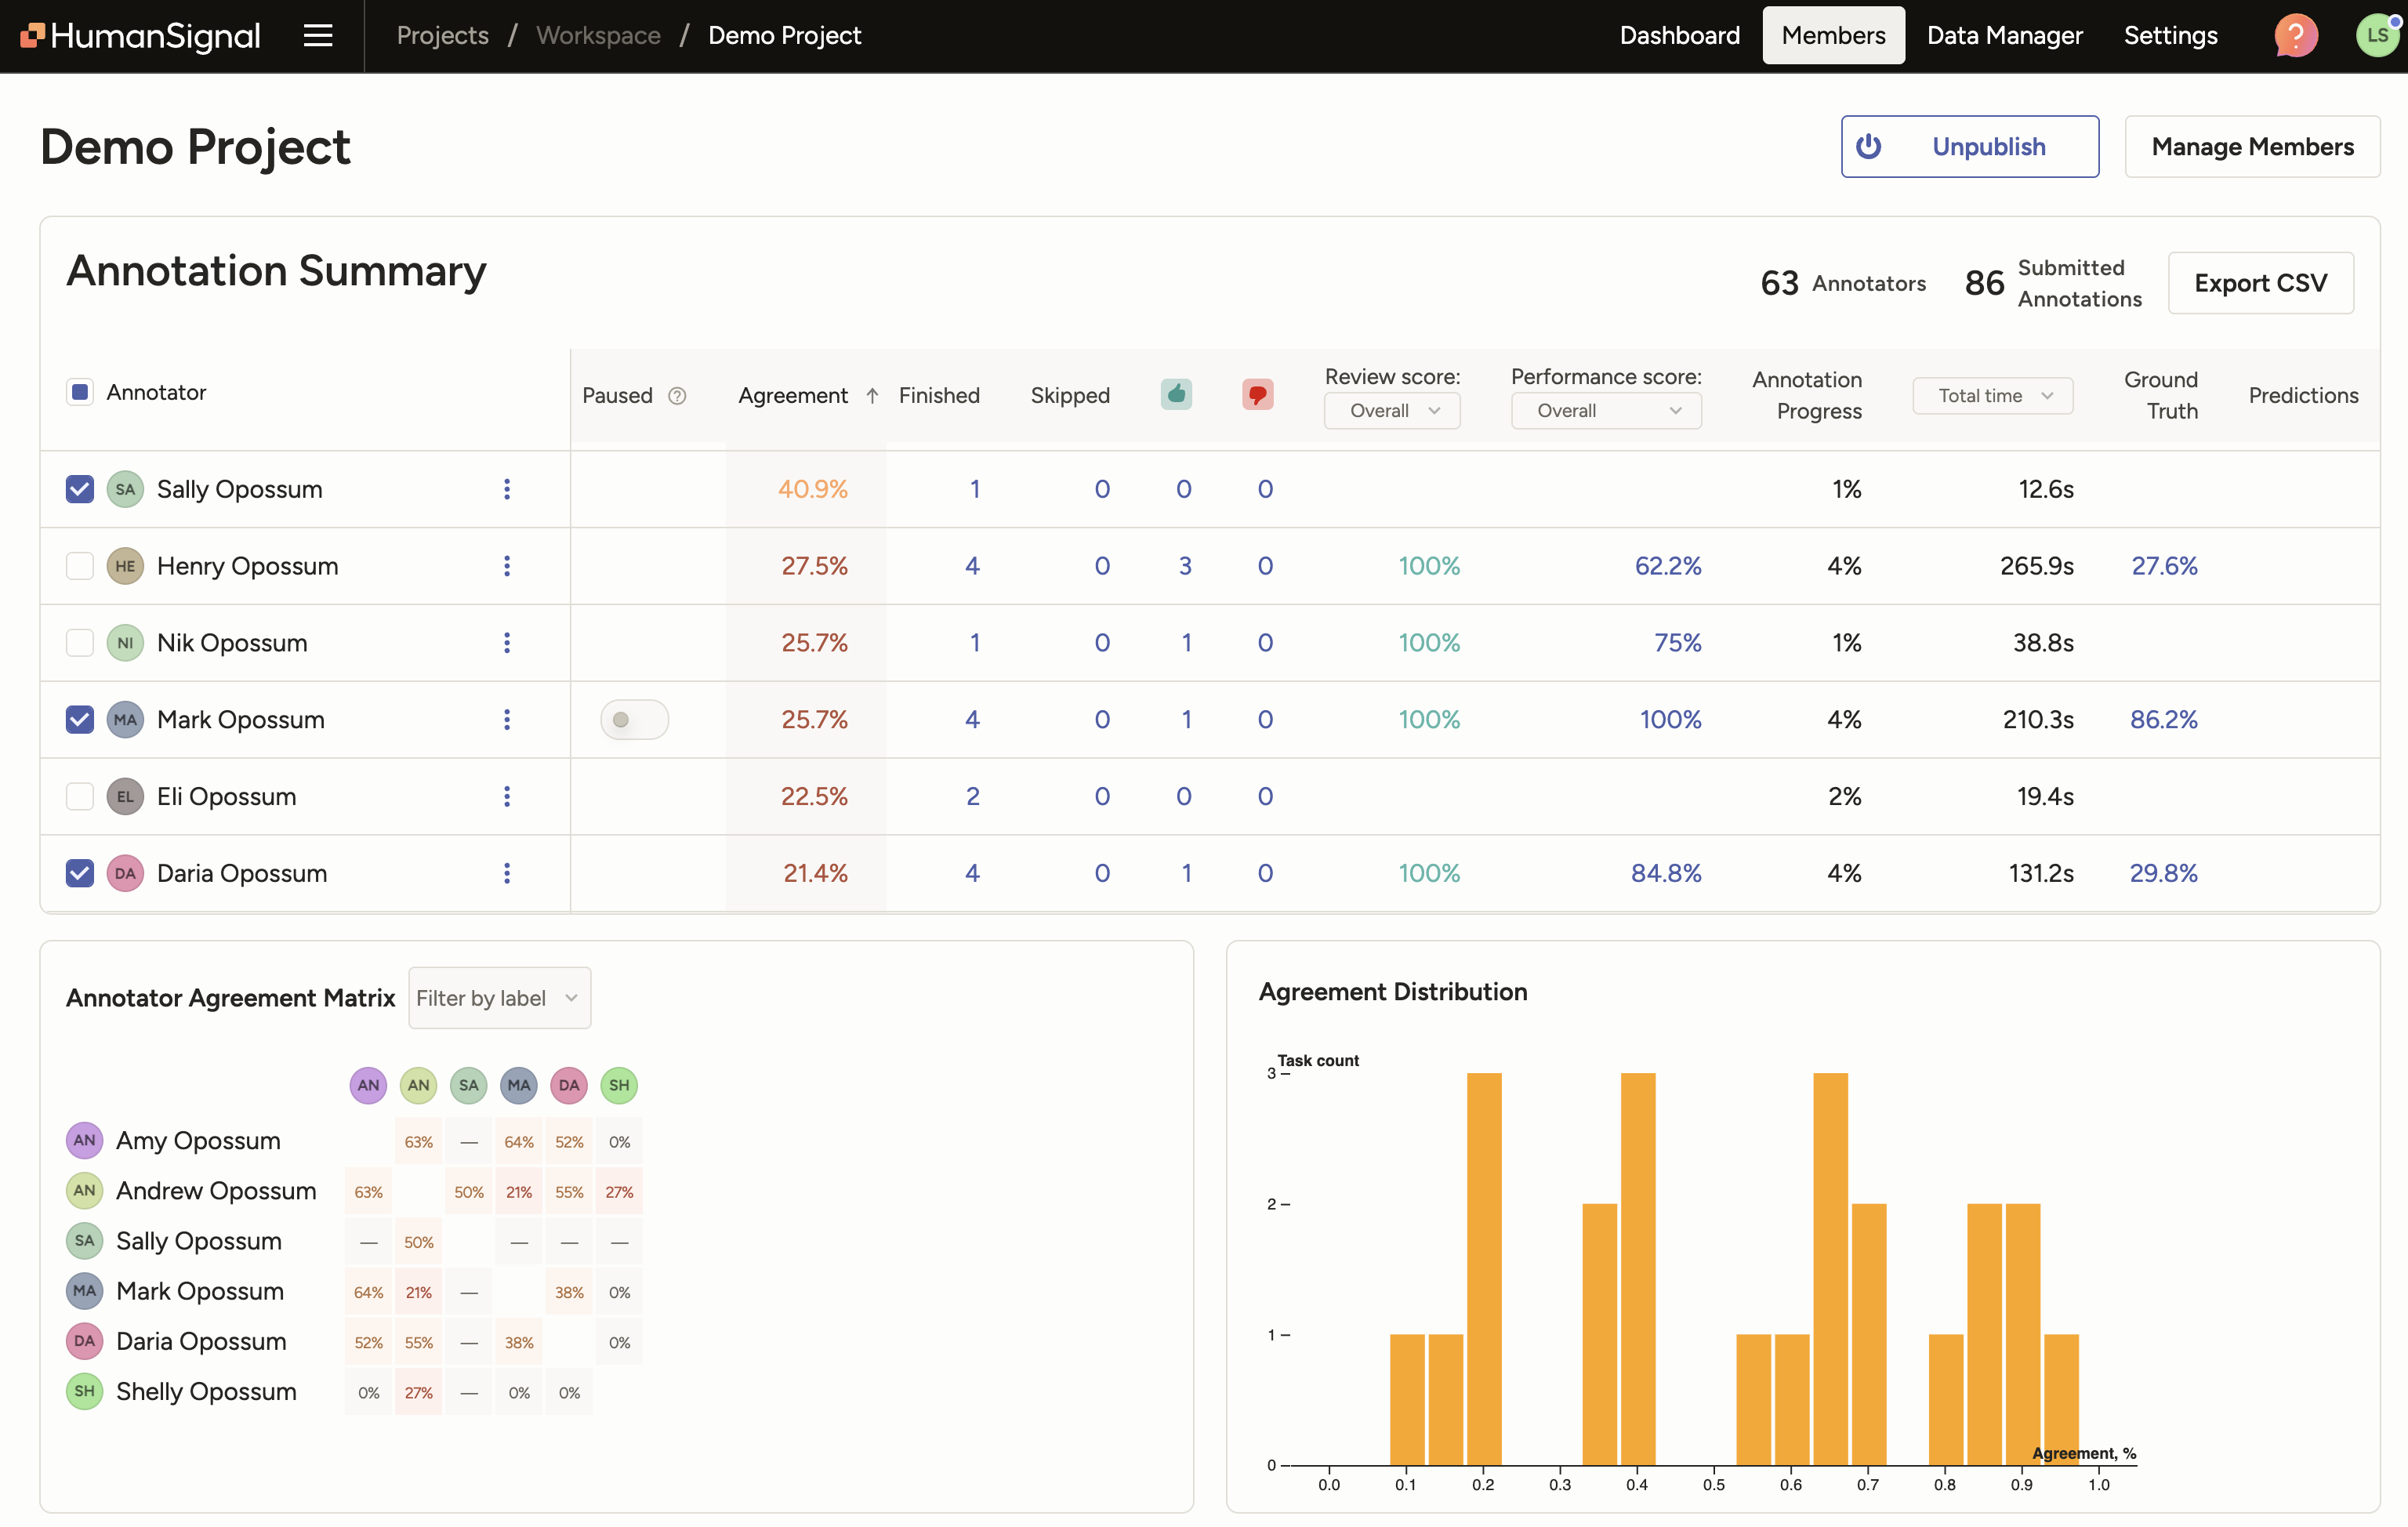The height and width of the screenshot is (1527, 2408).
Task: Click the Export CSV button
Action: 2261,283
